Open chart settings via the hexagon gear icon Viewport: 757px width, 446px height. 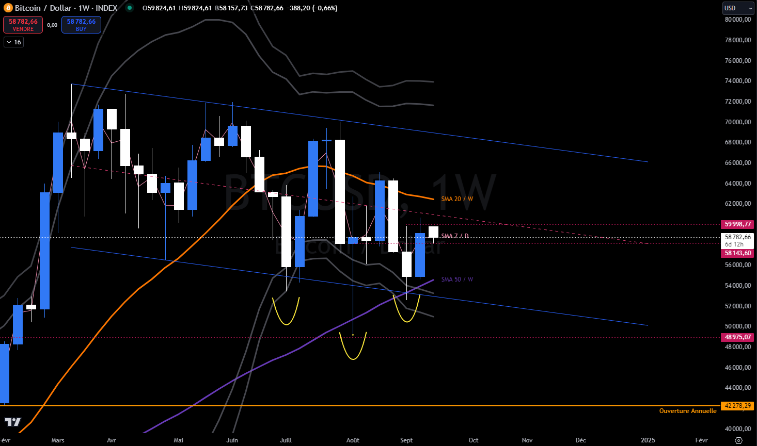[738, 440]
